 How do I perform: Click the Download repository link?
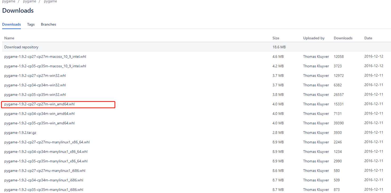tap(21, 47)
